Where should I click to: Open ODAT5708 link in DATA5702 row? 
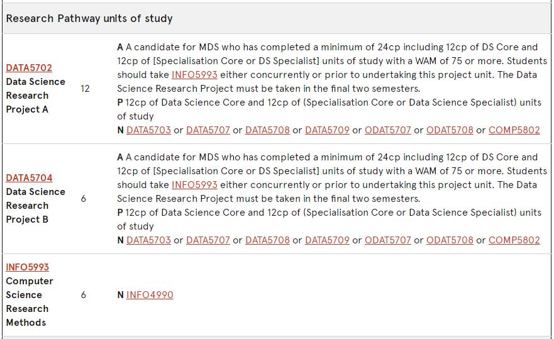tap(450, 130)
